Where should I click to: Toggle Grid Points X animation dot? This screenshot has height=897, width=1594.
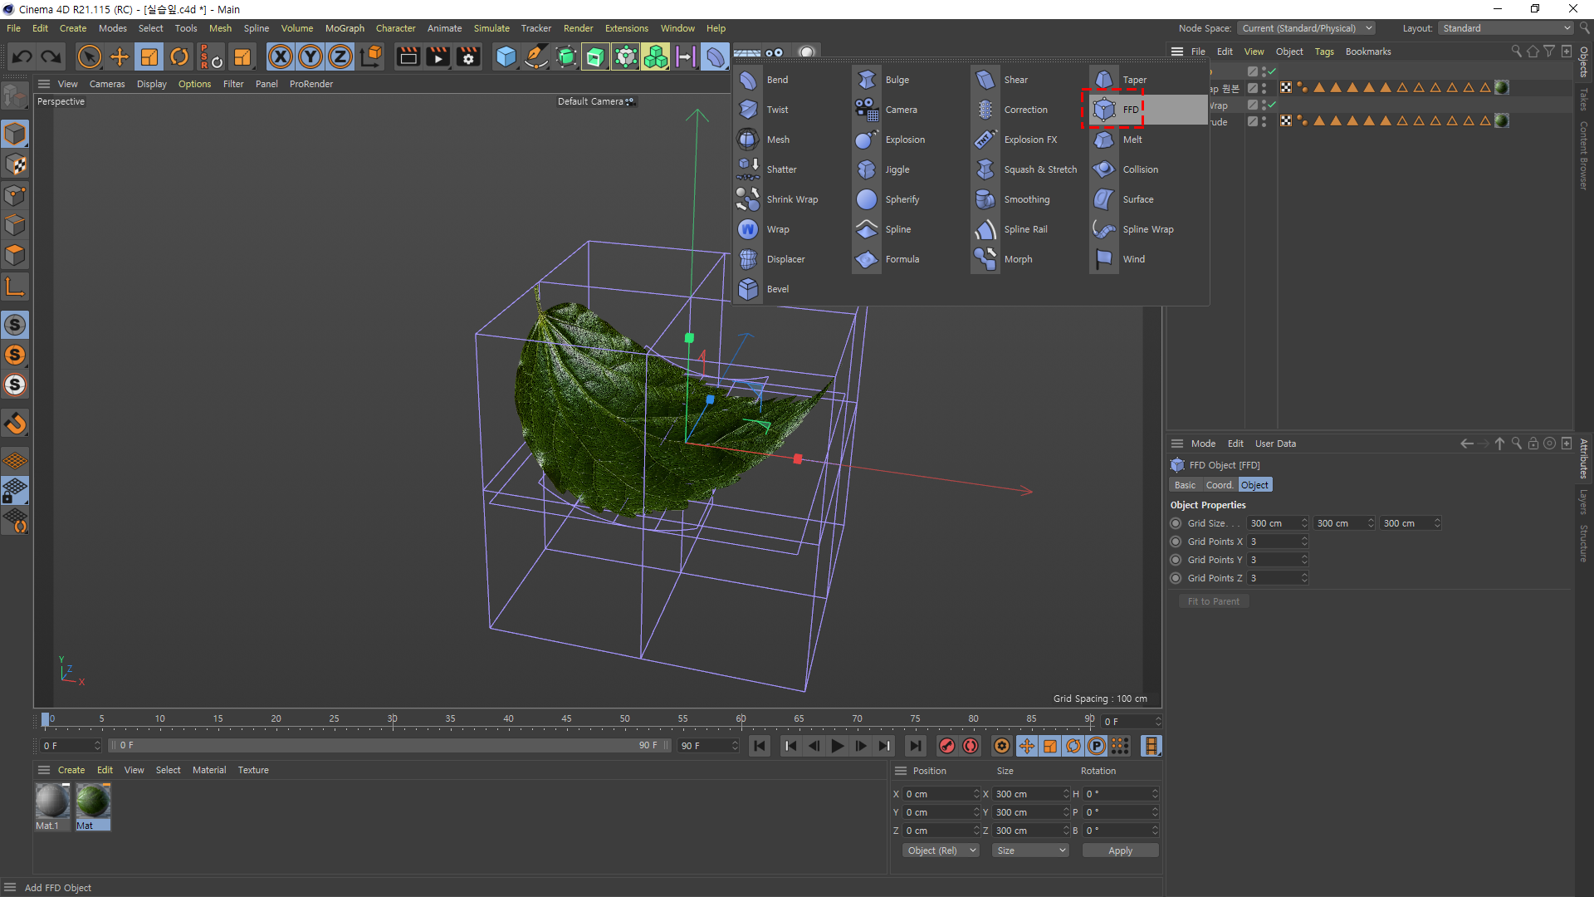[x=1176, y=542]
